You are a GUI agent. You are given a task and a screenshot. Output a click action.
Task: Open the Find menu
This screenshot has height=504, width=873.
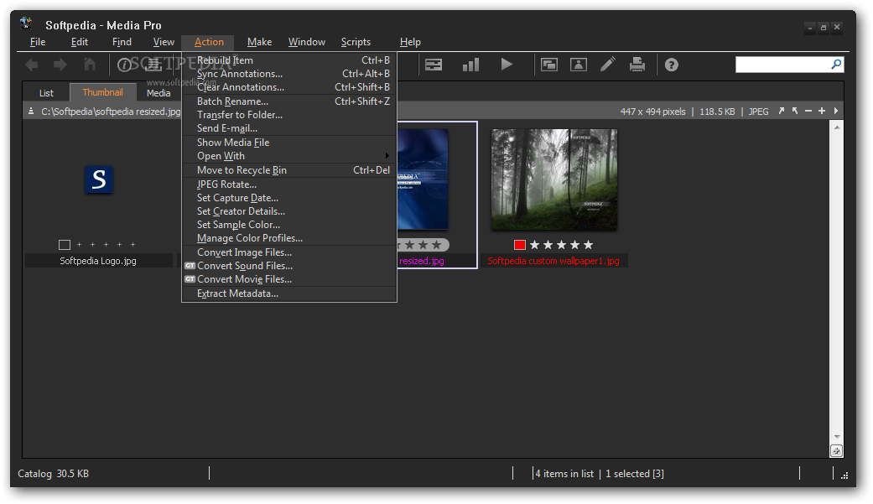[122, 42]
